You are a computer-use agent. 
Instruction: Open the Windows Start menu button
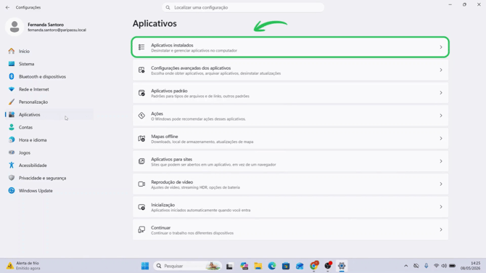(x=145, y=266)
